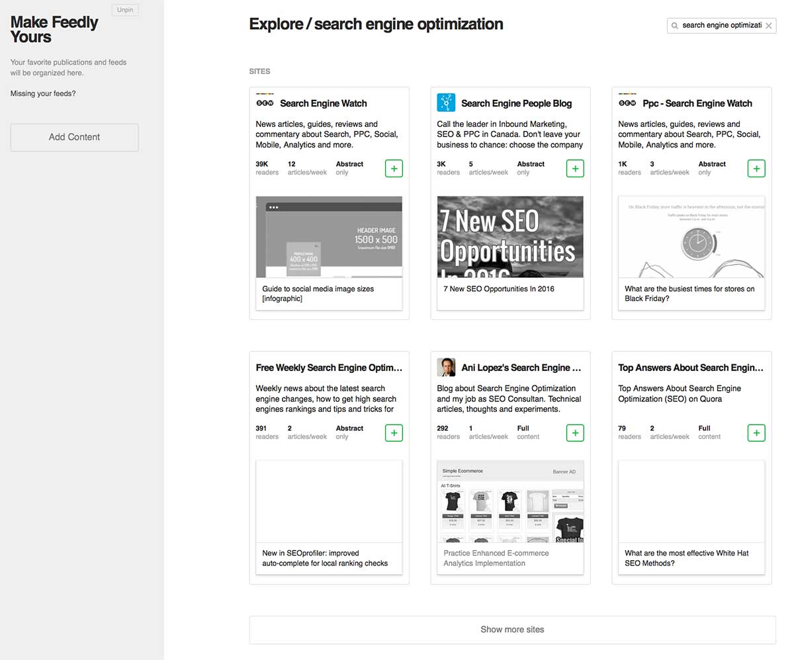The height and width of the screenshot is (660, 794).
Task: Open Black Friday clock chart thumbnail
Action: pos(691,237)
